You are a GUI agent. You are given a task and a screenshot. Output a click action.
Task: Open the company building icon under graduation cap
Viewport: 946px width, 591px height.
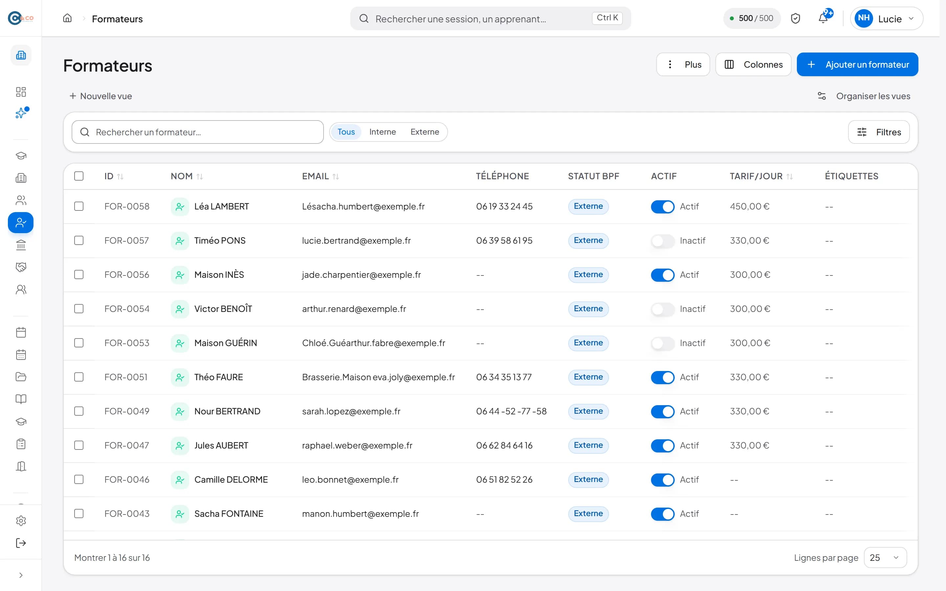point(21,178)
